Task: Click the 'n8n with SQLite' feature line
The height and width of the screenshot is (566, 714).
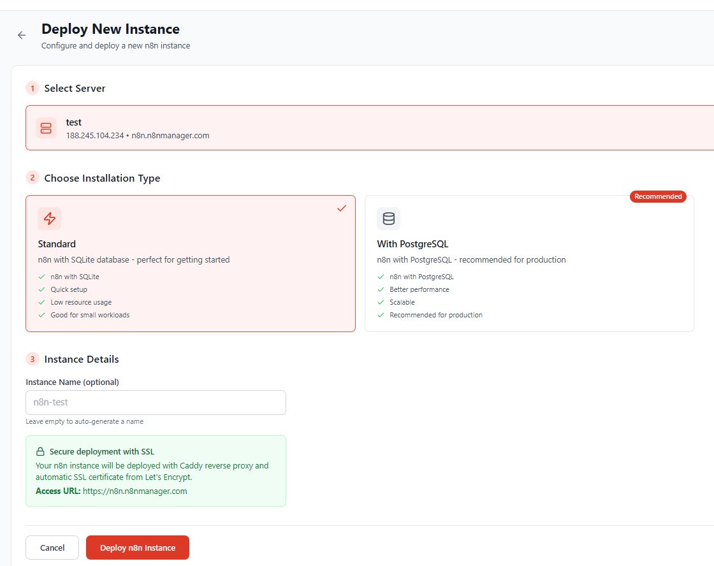Action: pos(75,277)
